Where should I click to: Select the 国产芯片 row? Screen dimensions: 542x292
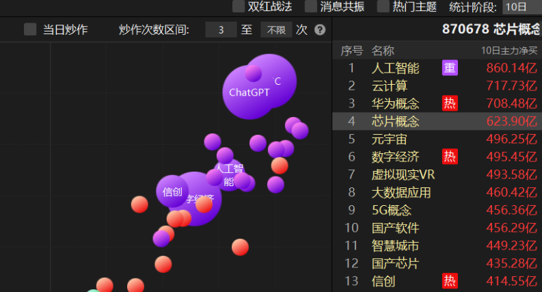click(x=437, y=263)
